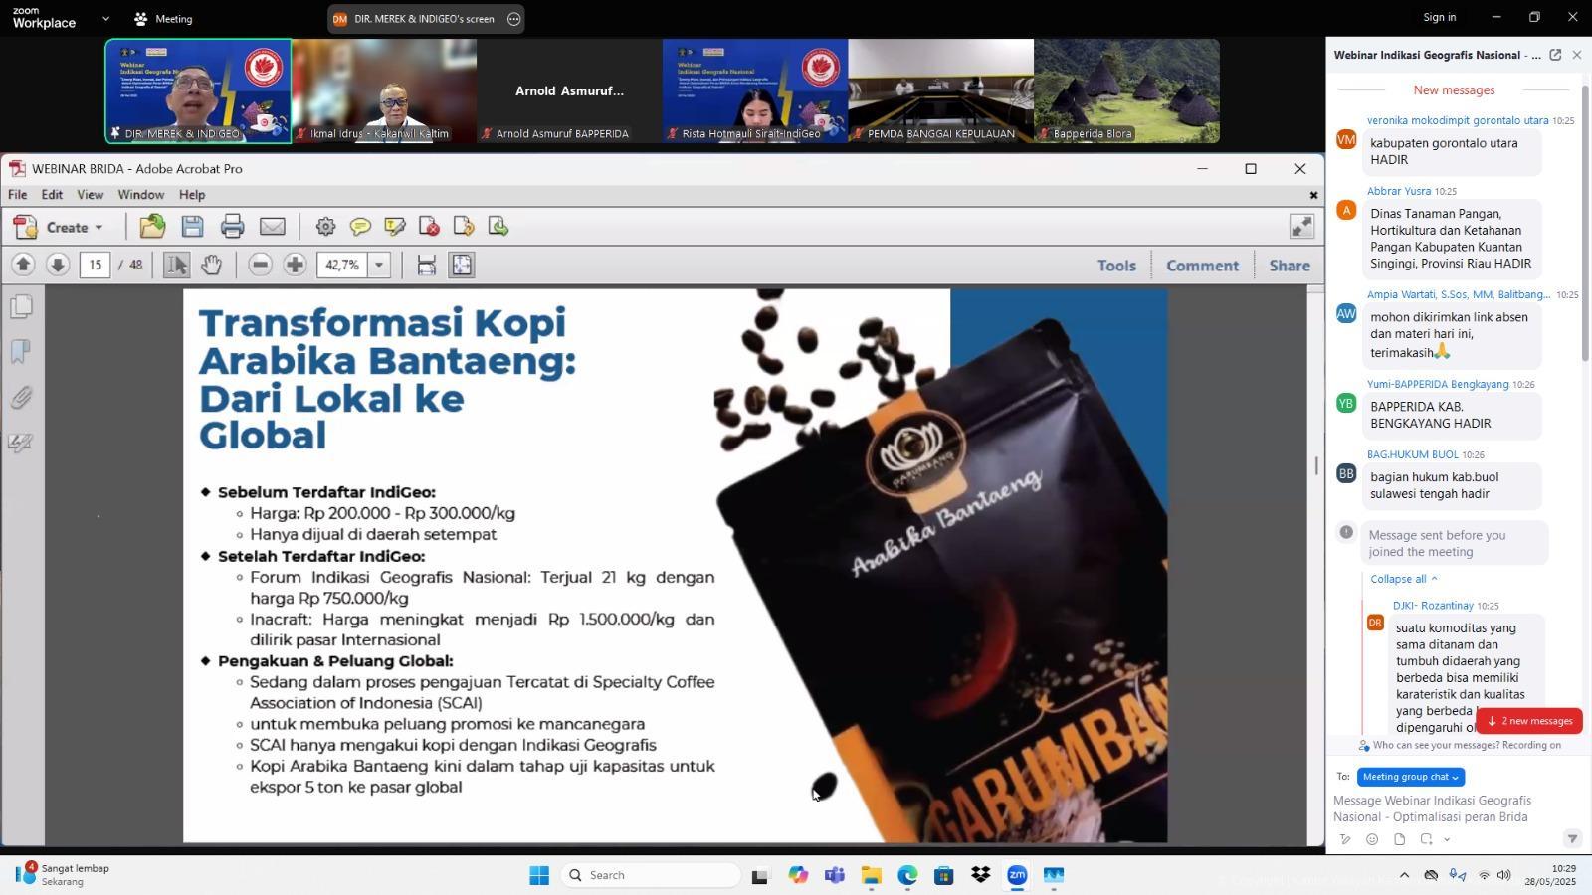Viewport: 1592px width, 895px height.
Task: Click the Sign in link
Action: 1439,17
